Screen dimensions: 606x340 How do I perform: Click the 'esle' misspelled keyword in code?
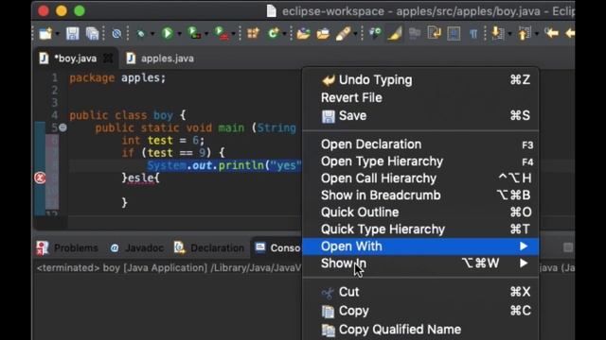141,178
